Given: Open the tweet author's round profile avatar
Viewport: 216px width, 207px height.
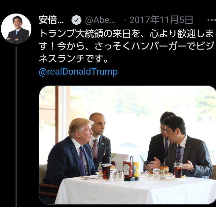Looking at the screenshot, I should tap(16, 29).
